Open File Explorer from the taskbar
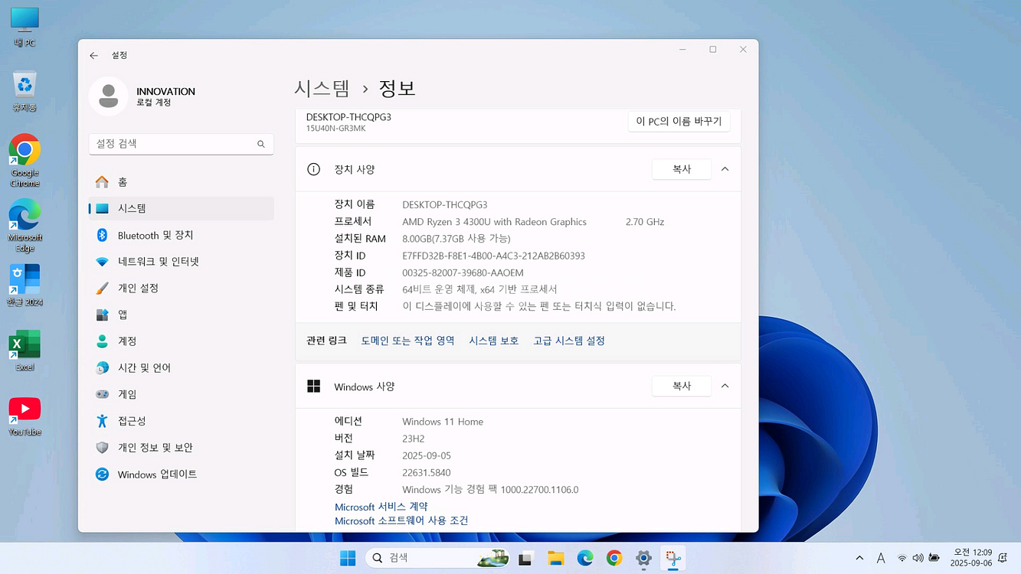1021x574 pixels. 555,557
